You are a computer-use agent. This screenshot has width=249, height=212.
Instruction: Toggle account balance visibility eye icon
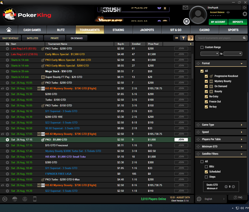click(x=228, y=12)
